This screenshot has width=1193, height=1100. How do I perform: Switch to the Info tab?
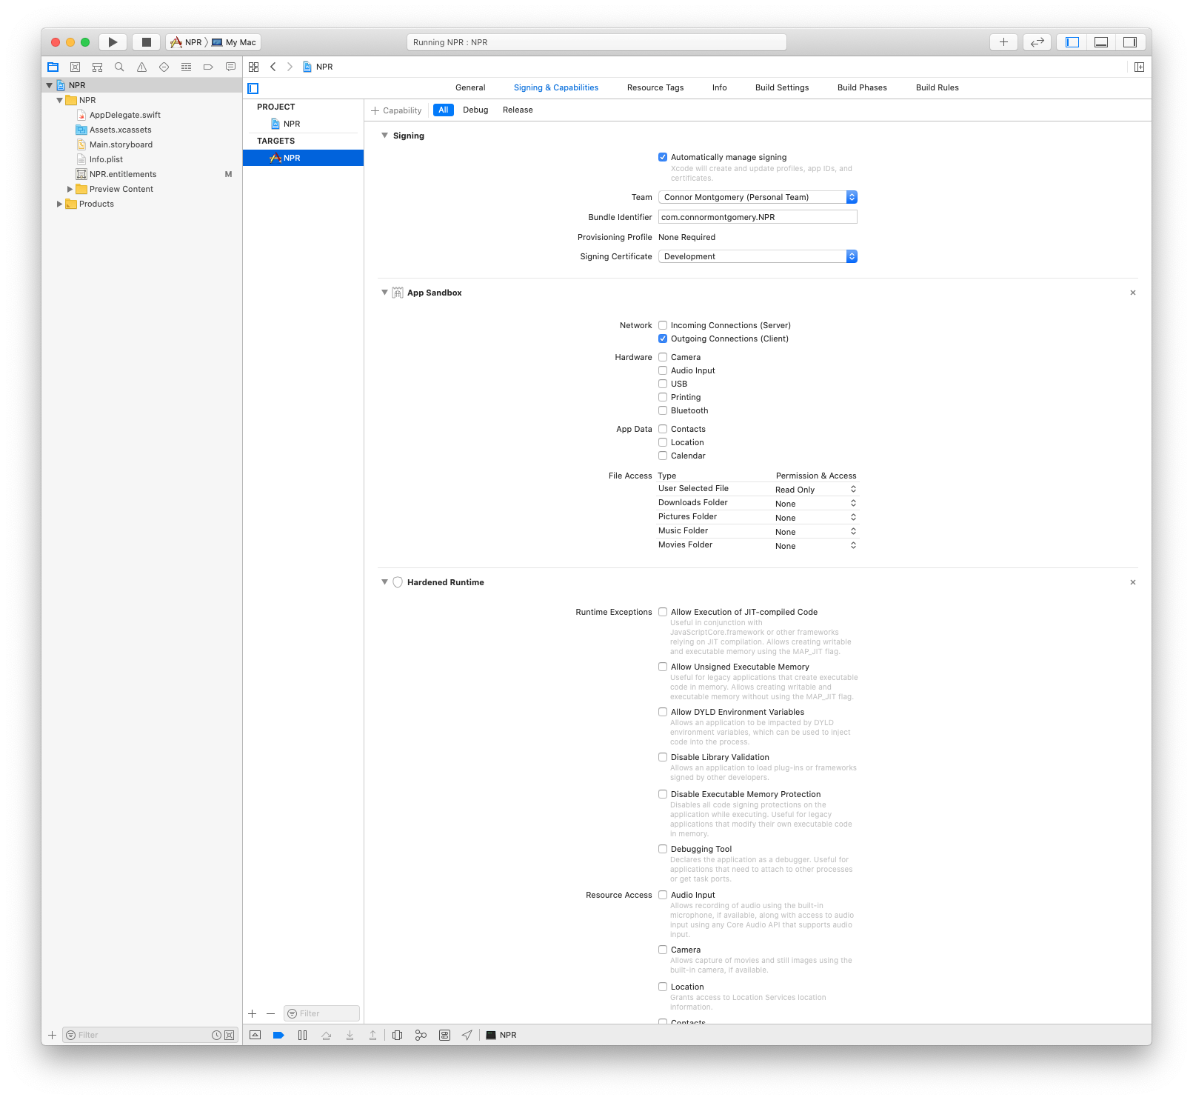[x=720, y=87]
